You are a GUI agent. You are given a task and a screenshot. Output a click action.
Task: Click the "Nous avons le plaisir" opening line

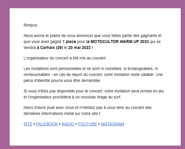[92, 36]
